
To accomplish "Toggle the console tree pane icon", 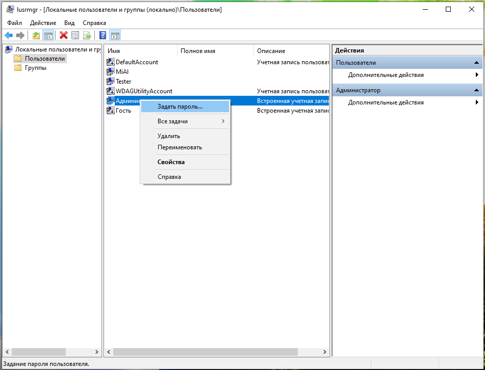I will pos(48,35).
